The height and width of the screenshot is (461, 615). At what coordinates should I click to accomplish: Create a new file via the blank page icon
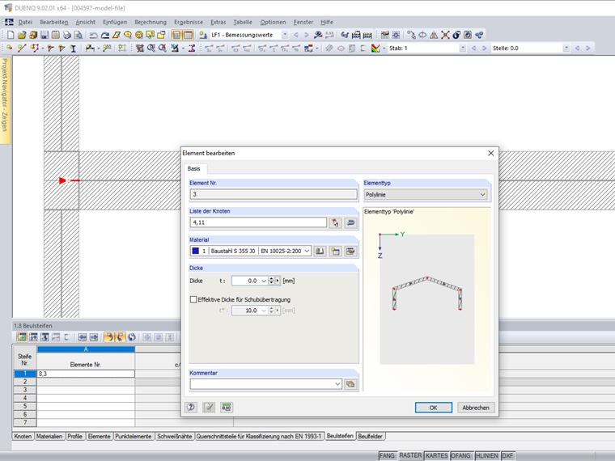(x=11, y=35)
